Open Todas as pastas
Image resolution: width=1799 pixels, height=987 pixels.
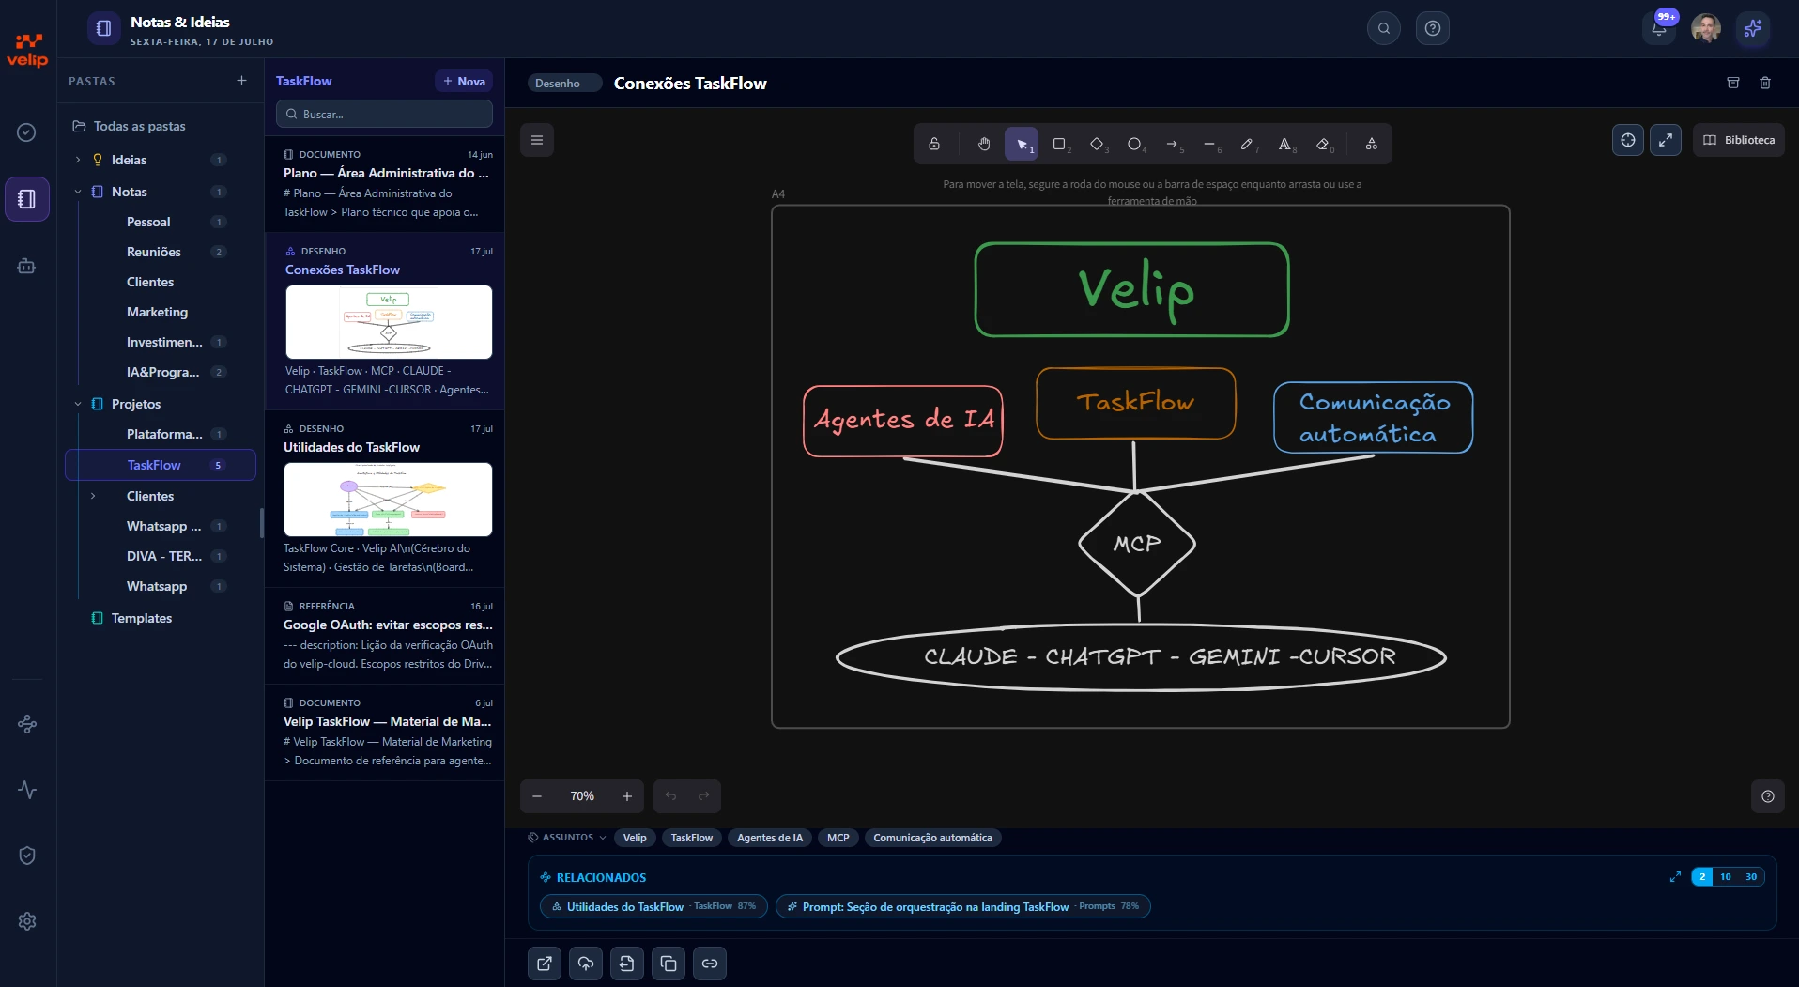click(x=139, y=126)
